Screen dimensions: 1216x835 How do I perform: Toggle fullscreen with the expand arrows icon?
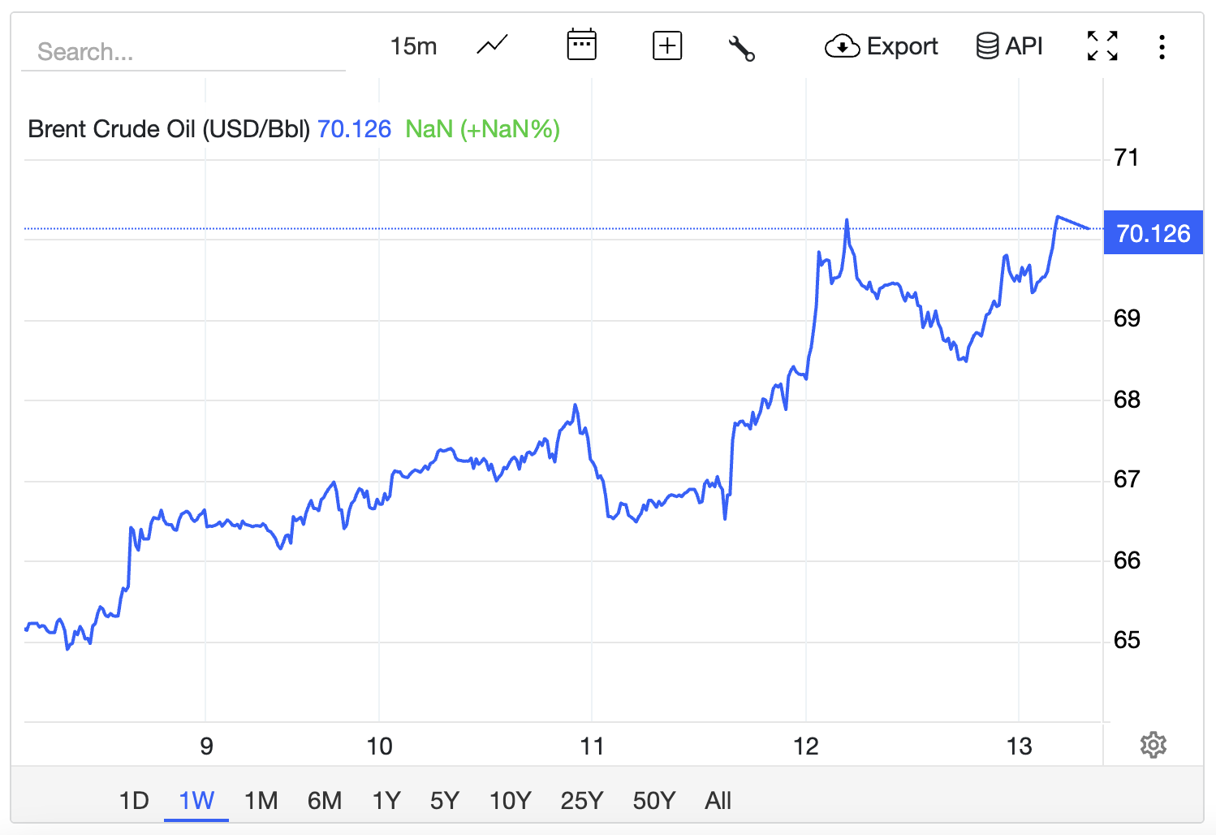(x=1102, y=46)
